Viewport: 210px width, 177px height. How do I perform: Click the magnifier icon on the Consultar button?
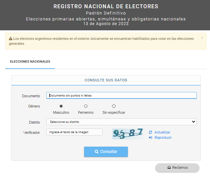tap(97, 152)
